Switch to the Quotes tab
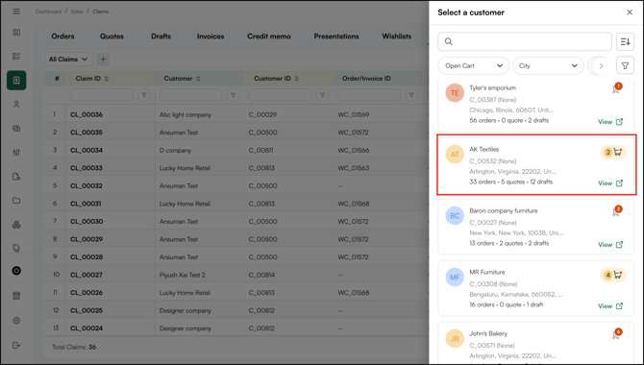644x365 pixels. pyautogui.click(x=111, y=36)
